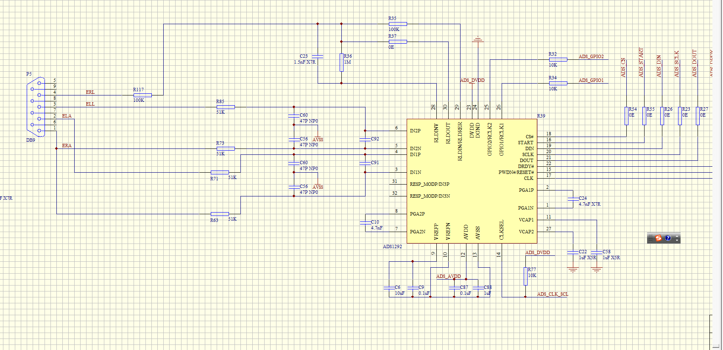Select resistor R77 10K pull-up
723x350 pixels.
(525, 276)
